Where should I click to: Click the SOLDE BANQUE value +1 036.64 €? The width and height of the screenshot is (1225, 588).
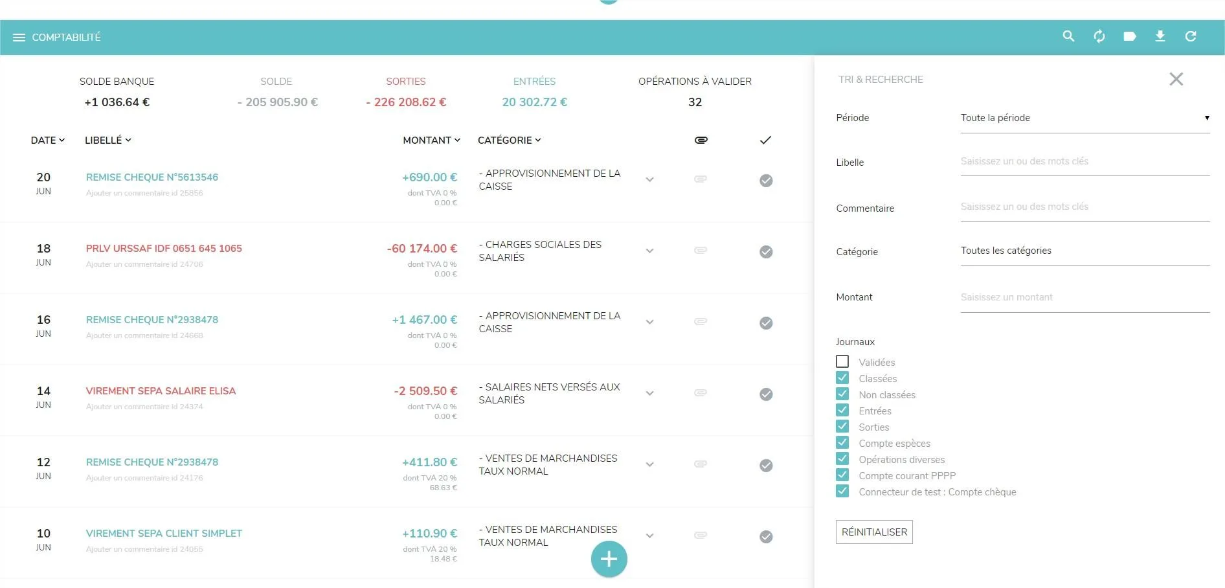point(117,102)
